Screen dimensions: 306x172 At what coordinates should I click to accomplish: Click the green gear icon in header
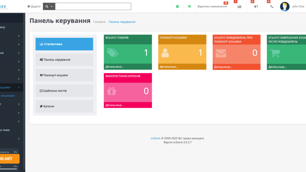point(177,6)
